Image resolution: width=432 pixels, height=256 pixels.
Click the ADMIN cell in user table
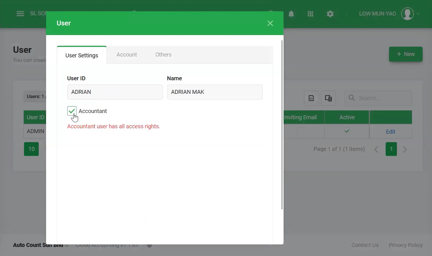[35, 131]
